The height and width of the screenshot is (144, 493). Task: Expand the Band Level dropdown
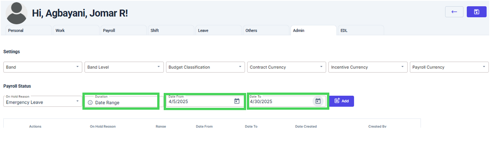click(124, 67)
